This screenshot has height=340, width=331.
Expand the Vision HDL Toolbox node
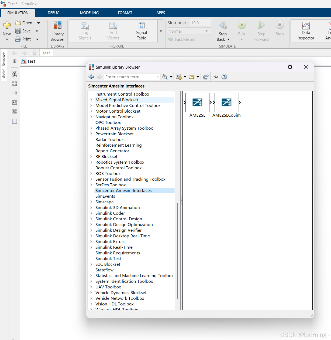click(x=91, y=304)
